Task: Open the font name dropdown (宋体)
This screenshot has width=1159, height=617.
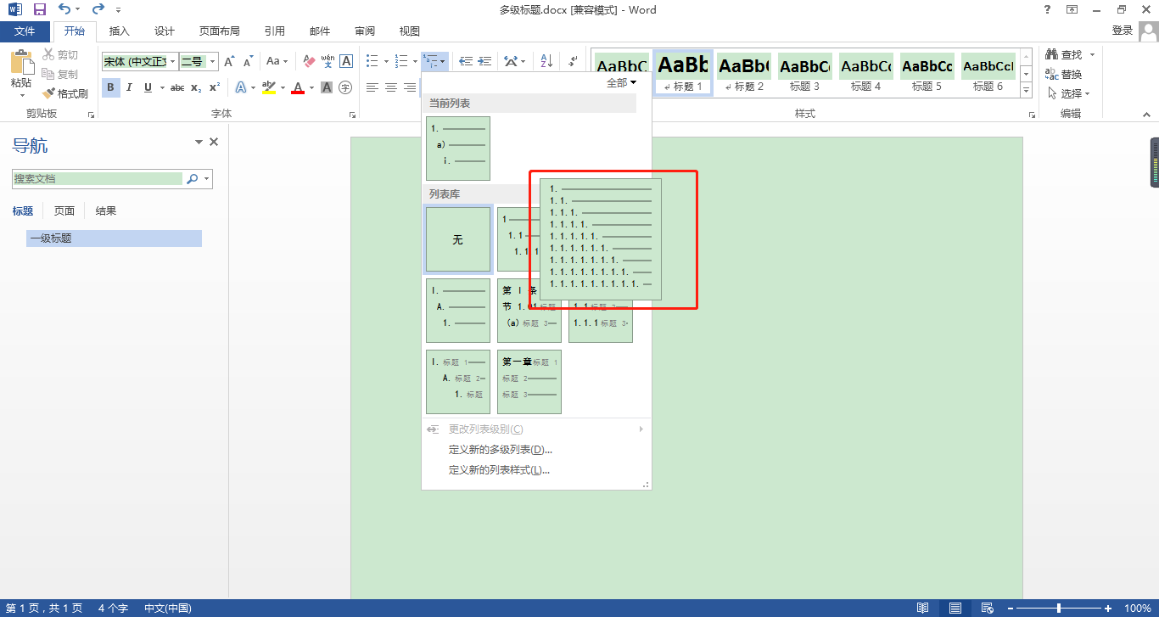Action: [173, 61]
